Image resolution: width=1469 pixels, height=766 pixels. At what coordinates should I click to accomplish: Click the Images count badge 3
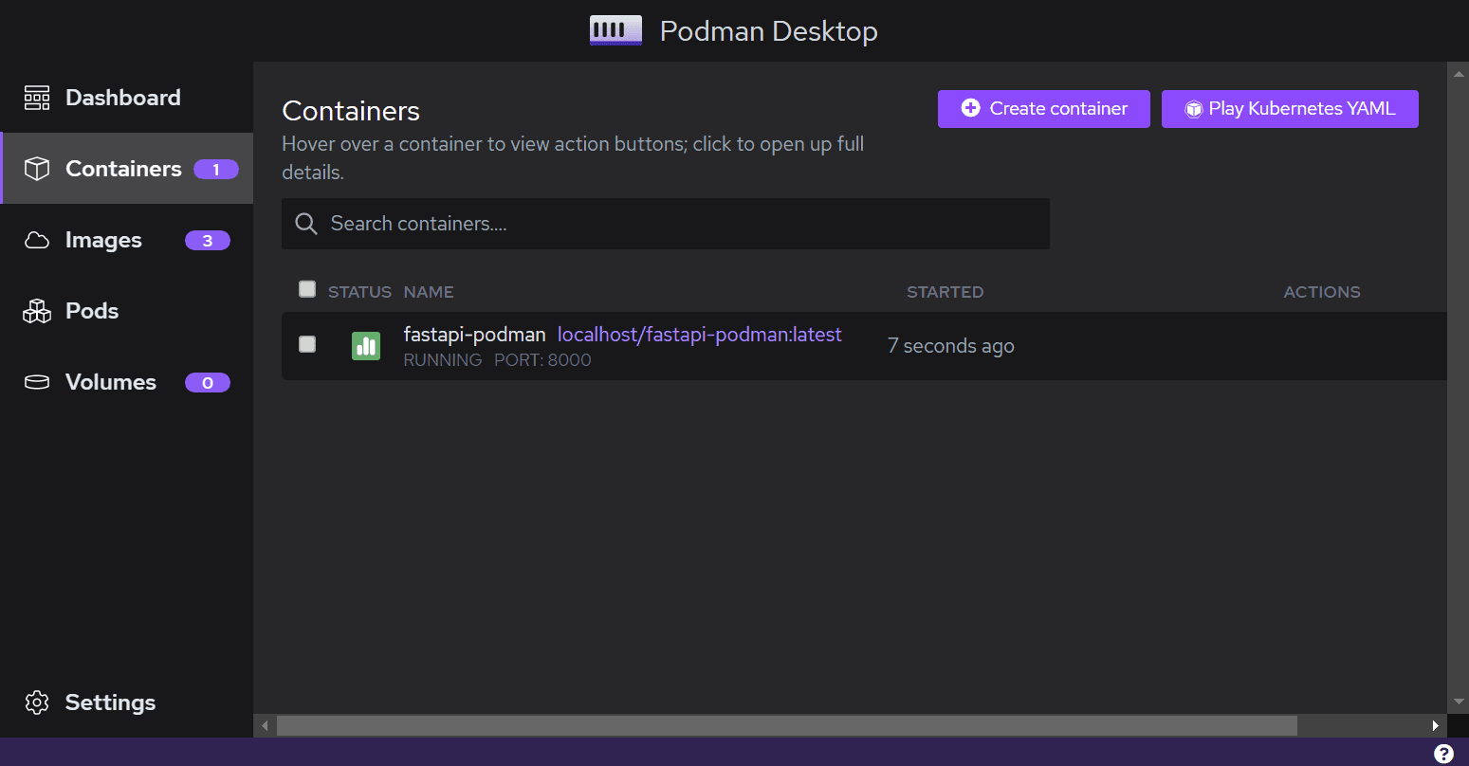(x=208, y=241)
